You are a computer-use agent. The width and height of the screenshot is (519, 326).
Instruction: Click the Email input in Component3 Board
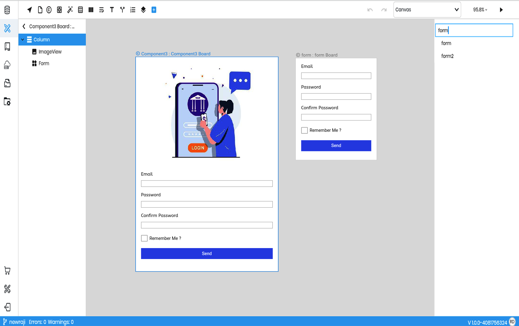[207, 184]
